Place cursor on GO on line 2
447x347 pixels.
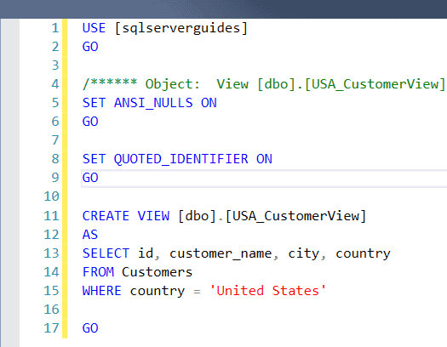[x=90, y=47]
